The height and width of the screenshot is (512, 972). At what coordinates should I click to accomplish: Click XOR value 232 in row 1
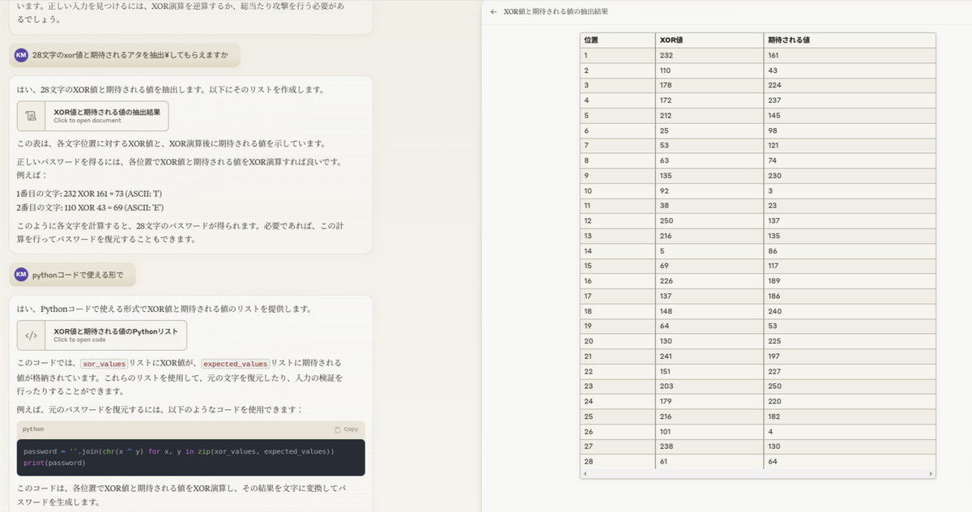click(x=667, y=55)
